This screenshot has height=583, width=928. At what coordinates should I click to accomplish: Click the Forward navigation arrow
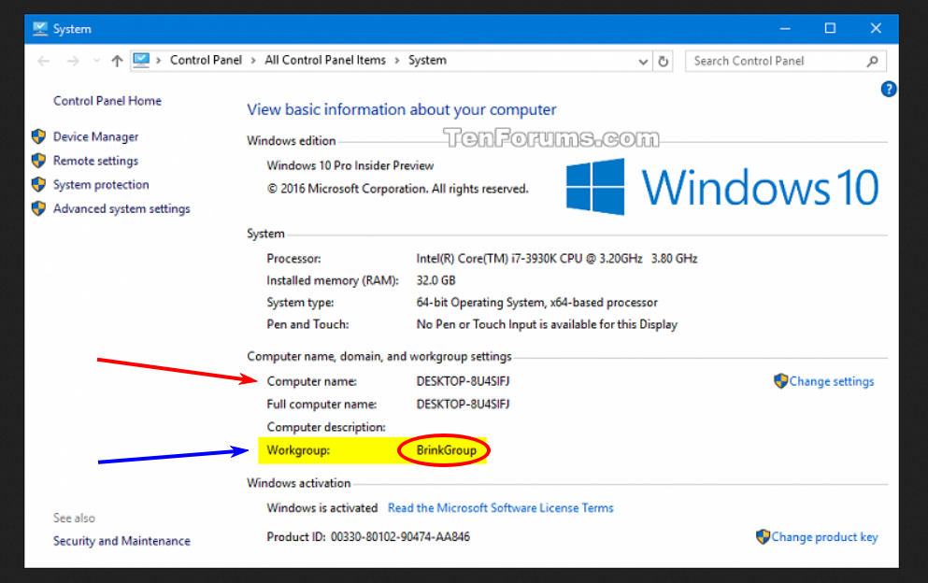pyautogui.click(x=73, y=61)
